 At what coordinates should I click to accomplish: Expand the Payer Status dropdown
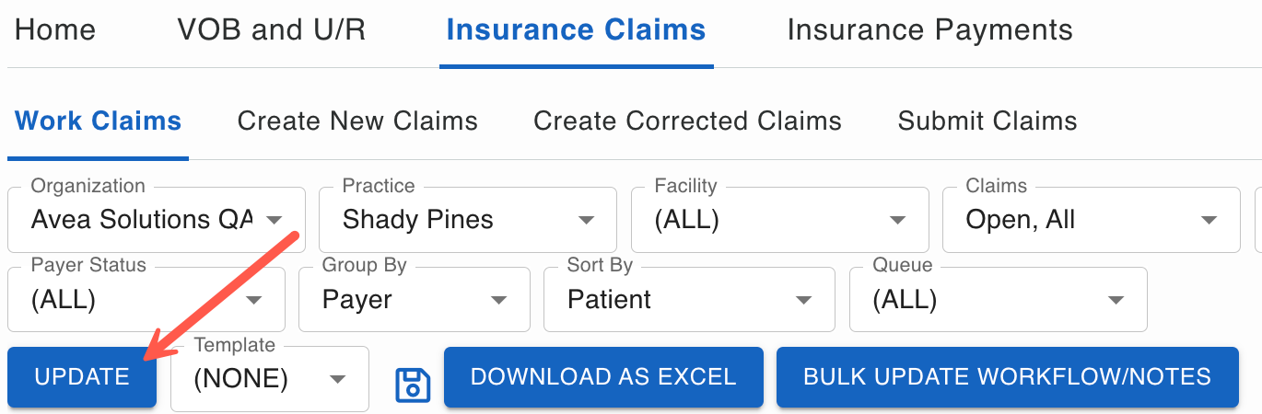[x=146, y=300]
